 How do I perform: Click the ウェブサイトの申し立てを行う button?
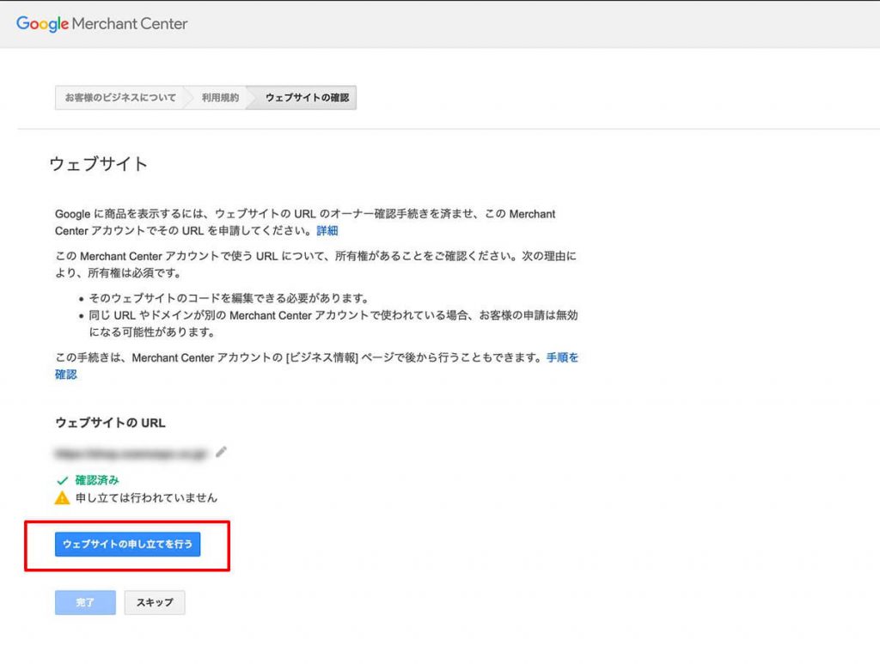[x=127, y=545]
